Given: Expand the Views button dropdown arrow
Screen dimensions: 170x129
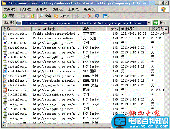Looking at the screenshot, I should [x=109, y=16].
